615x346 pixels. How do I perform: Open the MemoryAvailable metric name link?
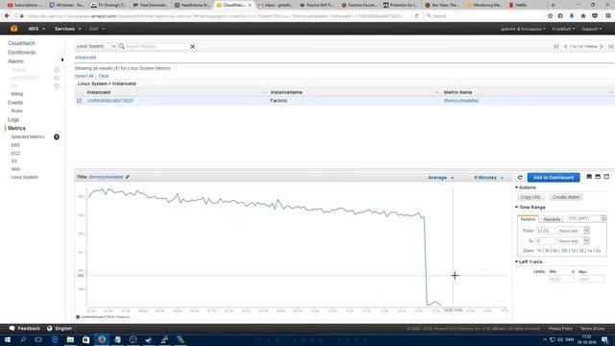[461, 101]
